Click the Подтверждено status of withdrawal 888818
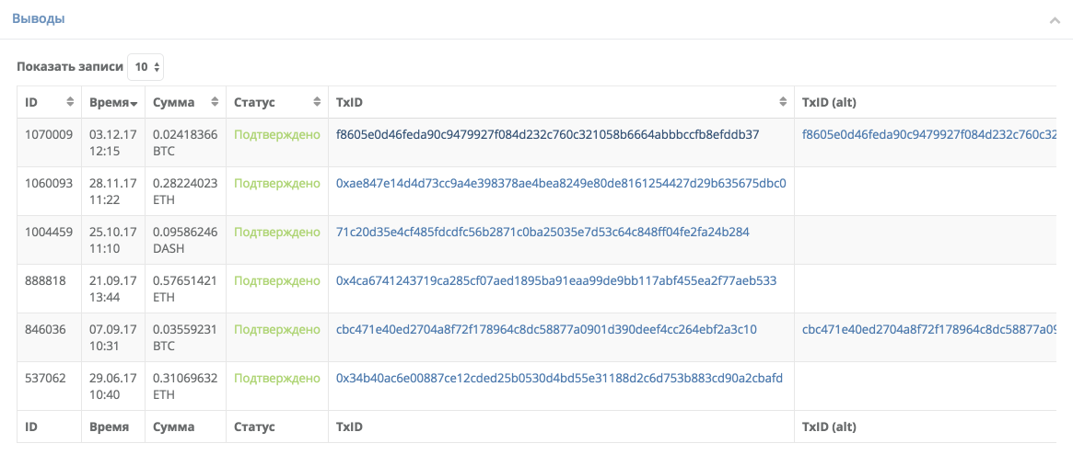1073x455 pixels. [x=276, y=280]
